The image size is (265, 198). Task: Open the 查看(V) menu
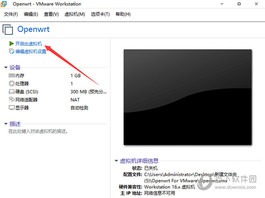51,15
